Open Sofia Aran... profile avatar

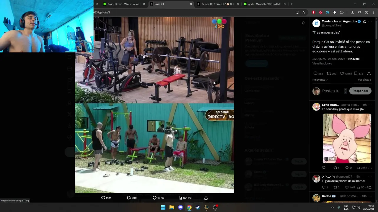316,107
